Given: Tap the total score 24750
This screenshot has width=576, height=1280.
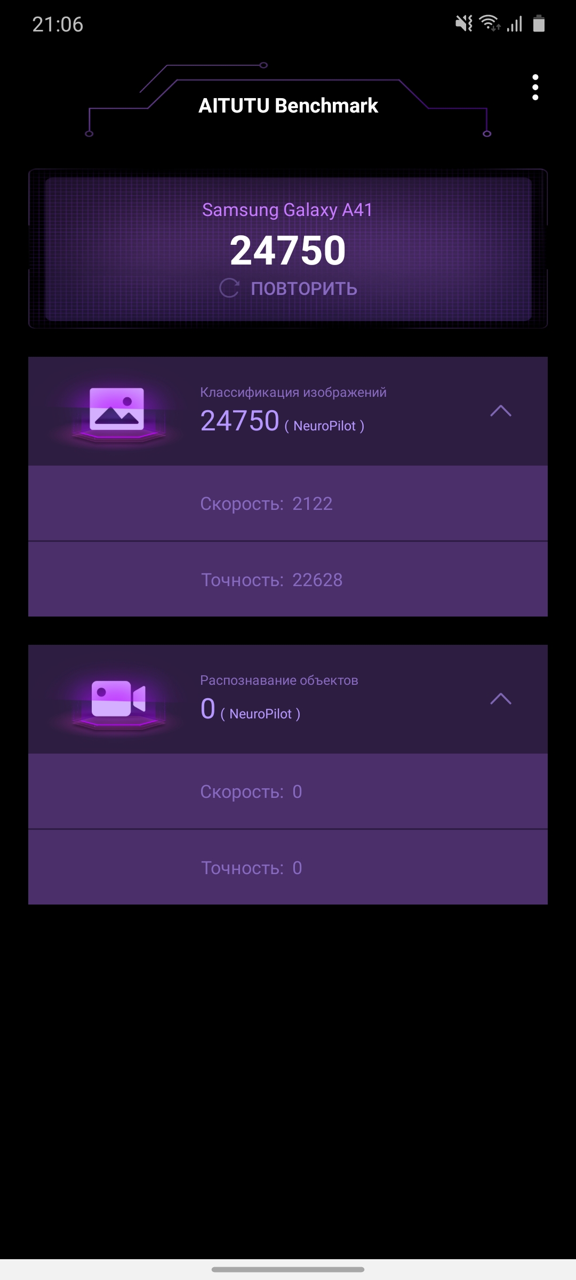Looking at the screenshot, I should [288, 250].
